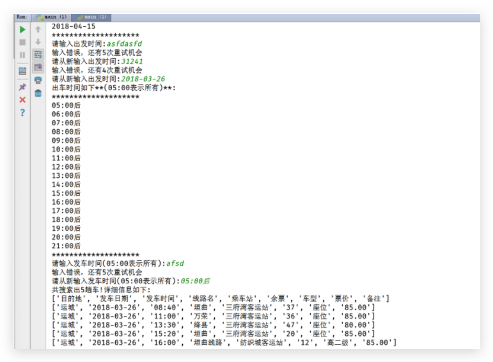Viewport: 493px width, 362px height.
Task: Rerun the main script with green play icon
Action: pyautogui.click(x=22, y=29)
